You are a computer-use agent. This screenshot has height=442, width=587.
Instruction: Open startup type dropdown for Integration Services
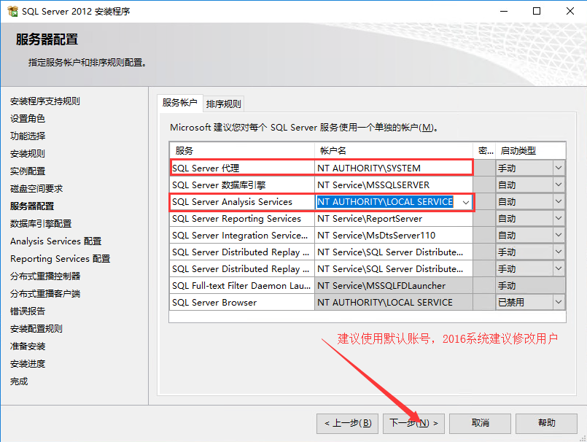pos(558,236)
